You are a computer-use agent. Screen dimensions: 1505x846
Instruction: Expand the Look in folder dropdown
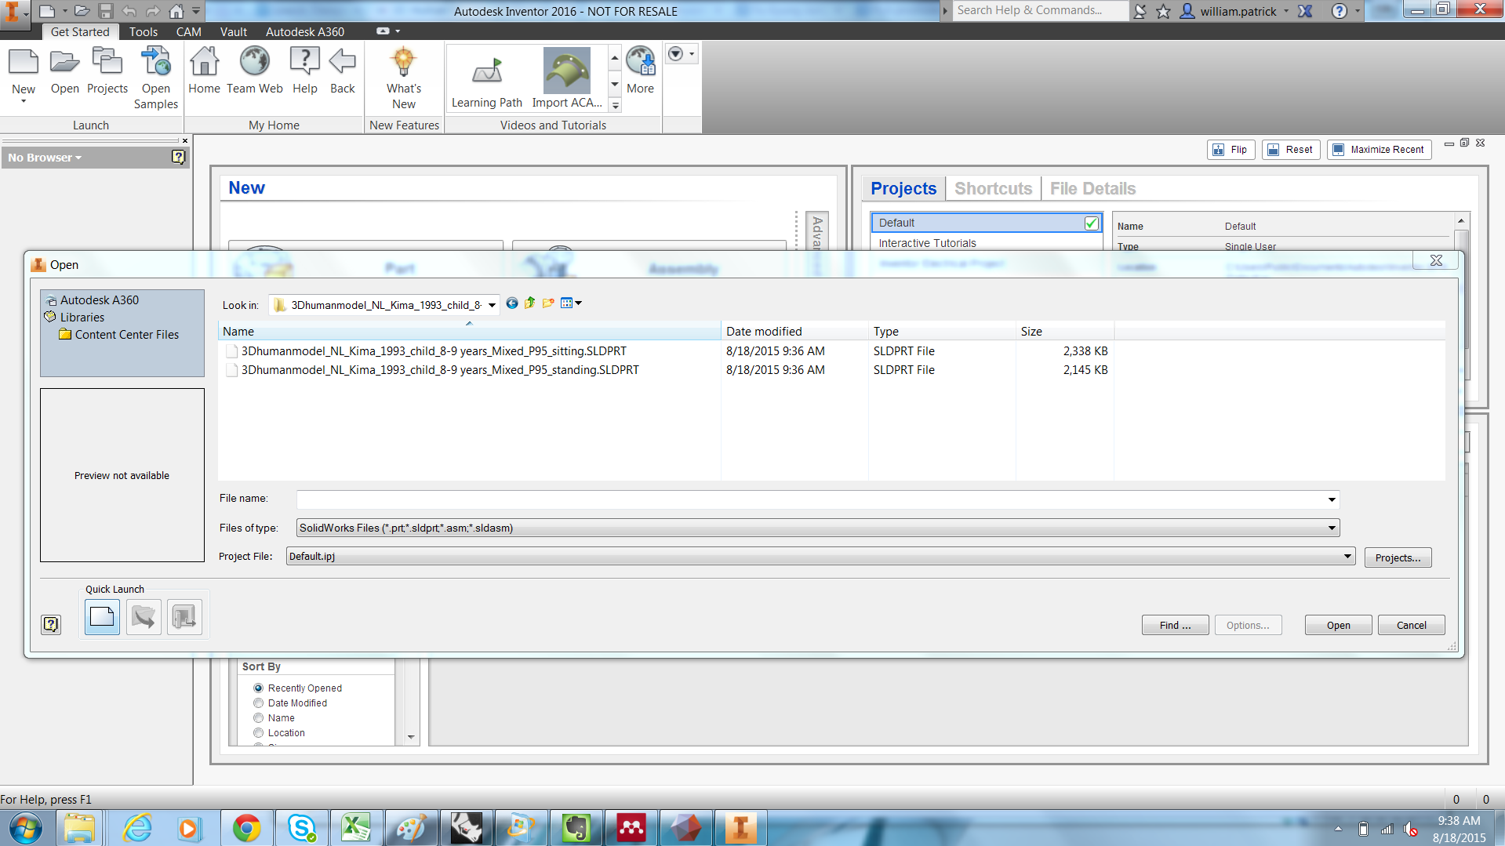tap(492, 305)
